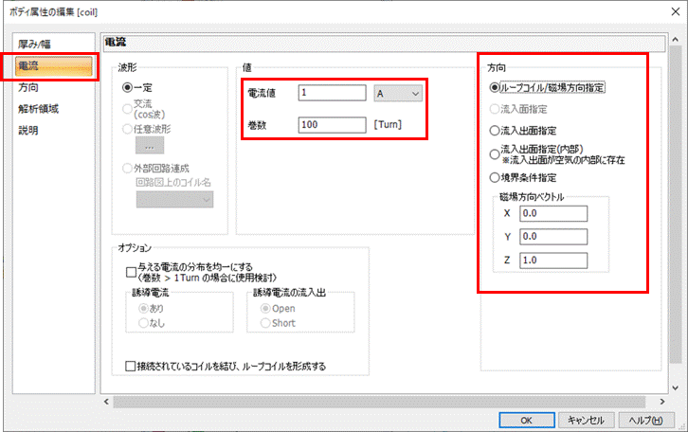Enable 与える電流の分布を均一にする checkbox
Image resolution: width=688 pixels, height=432 pixels.
[x=132, y=270]
